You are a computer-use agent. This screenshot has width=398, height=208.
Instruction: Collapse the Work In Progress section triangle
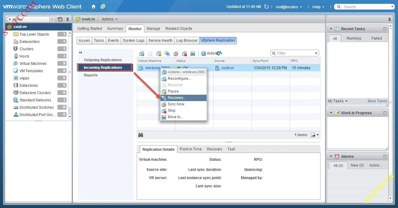coord(331,113)
